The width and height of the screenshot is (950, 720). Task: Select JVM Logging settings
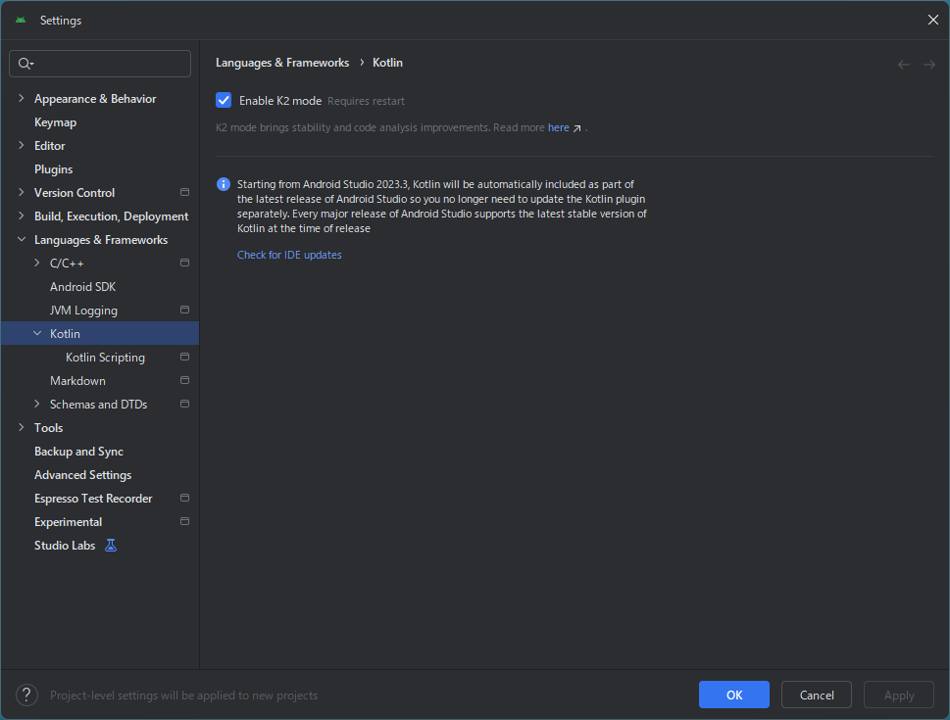[83, 311]
